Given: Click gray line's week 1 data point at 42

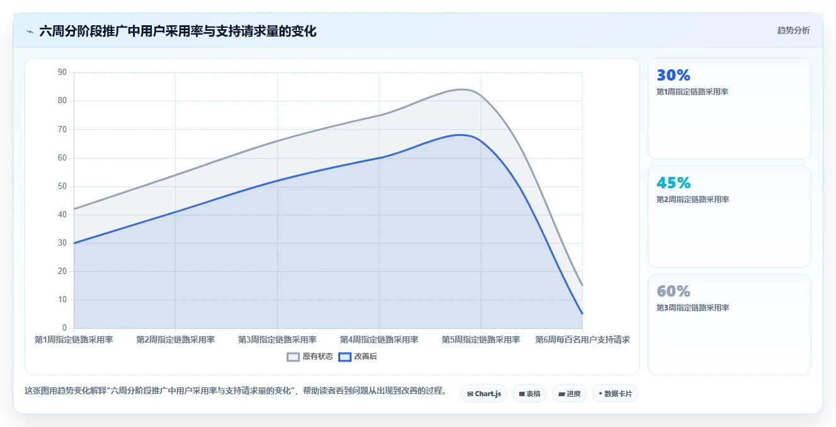Looking at the screenshot, I should [74, 209].
